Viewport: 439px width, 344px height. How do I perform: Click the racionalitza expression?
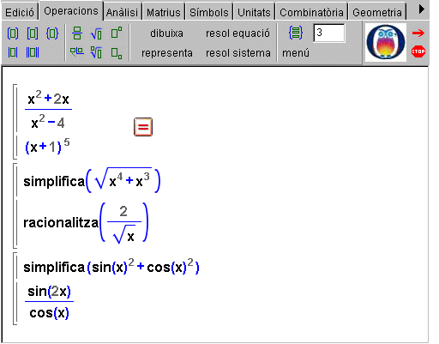point(86,222)
